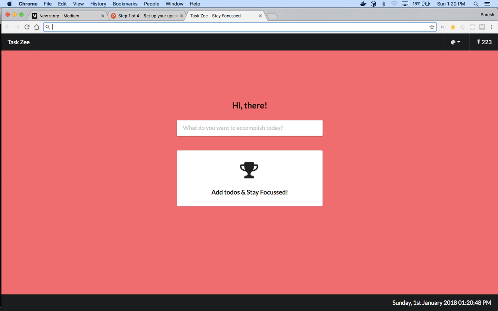Click the date and time display
The width and height of the screenshot is (498, 311).
(442, 302)
